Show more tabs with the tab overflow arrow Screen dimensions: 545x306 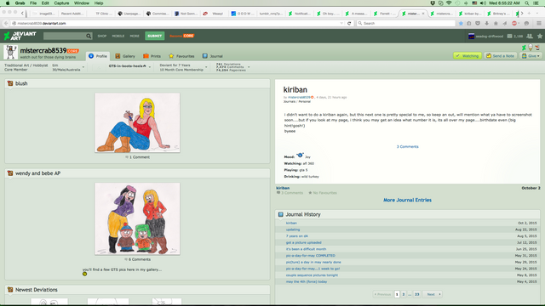point(522,14)
